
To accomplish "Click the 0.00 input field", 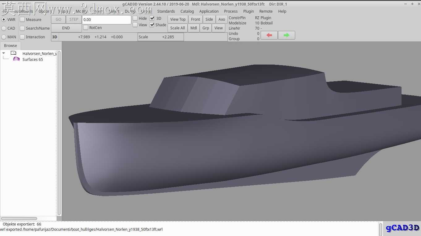I will [x=107, y=19].
